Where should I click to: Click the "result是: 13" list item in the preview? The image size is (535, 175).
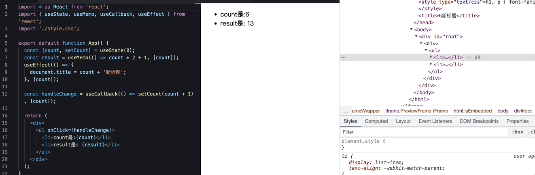[x=237, y=23]
